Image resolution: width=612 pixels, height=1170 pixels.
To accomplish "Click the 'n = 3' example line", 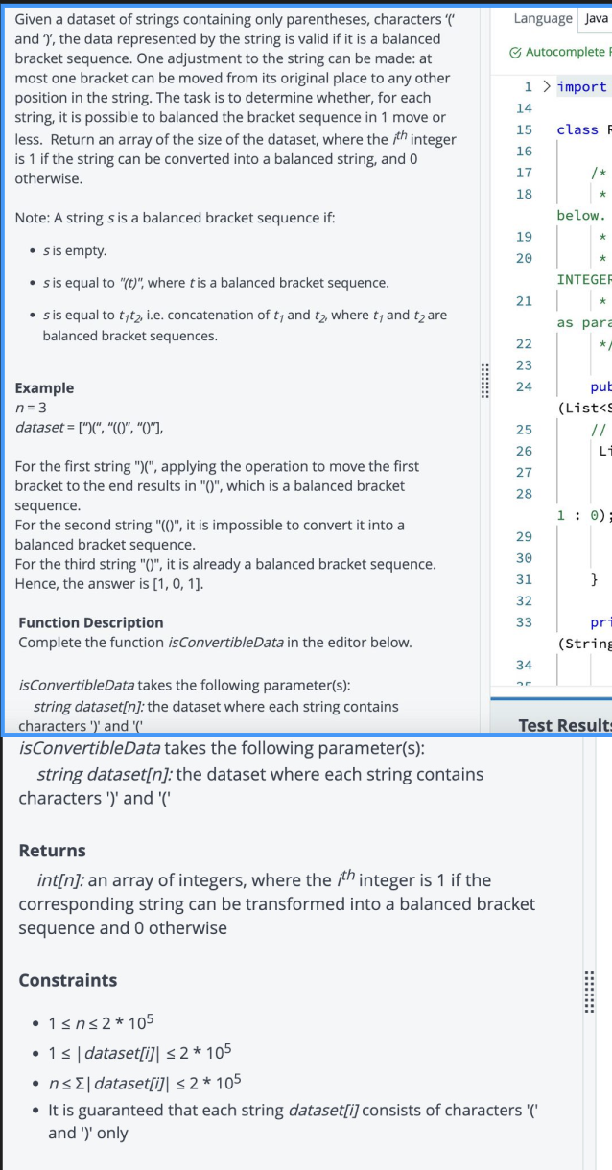I will [x=33, y=407].
